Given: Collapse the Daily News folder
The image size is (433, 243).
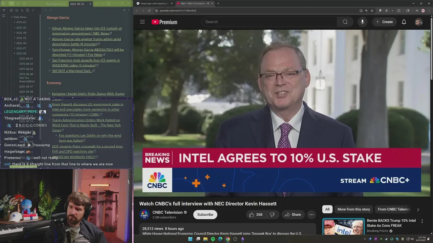Looking at the screenshot, I should [12, 17].
